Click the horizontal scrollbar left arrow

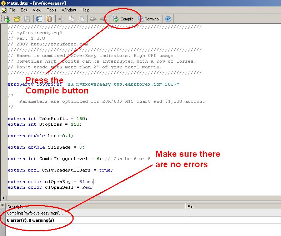click(3, 198)
